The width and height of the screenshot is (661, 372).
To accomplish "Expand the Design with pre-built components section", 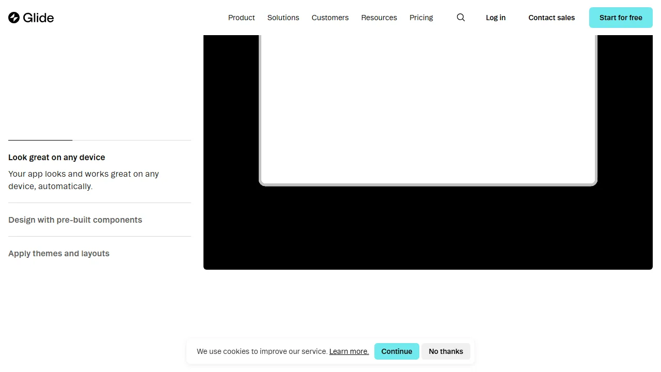I will [x=75, y=220].
